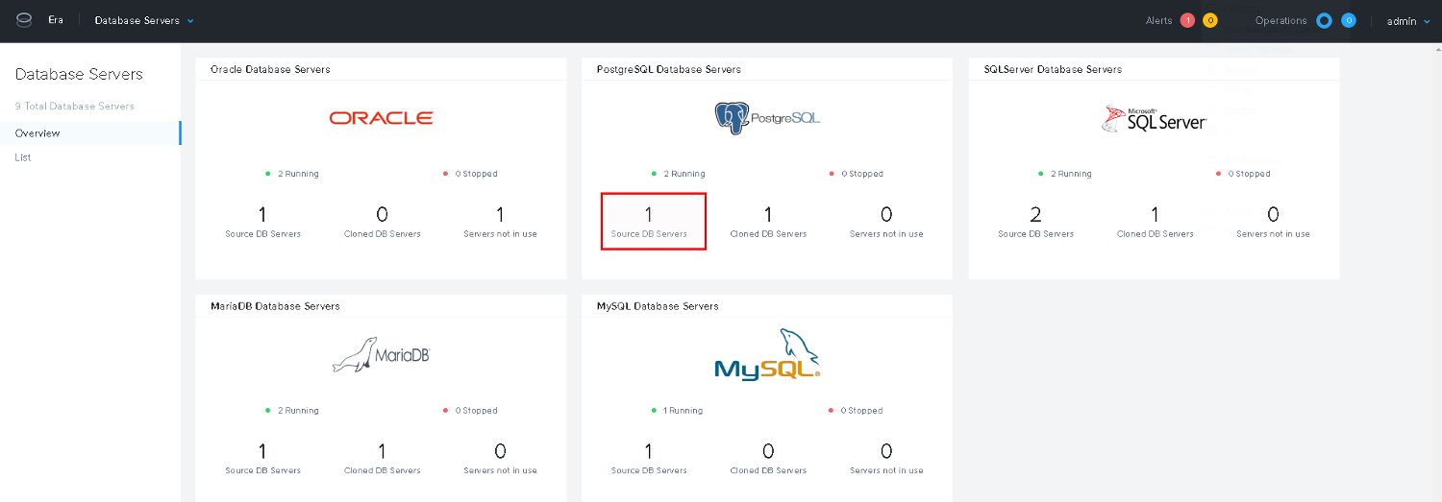The image size is (1442, 502).
Task: Click PostgreSQL 2 Running status
Action: [x=678, y=174]
